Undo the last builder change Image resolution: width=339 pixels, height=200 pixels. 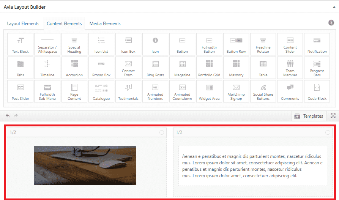pyautogui.click(x=8, y=115)
